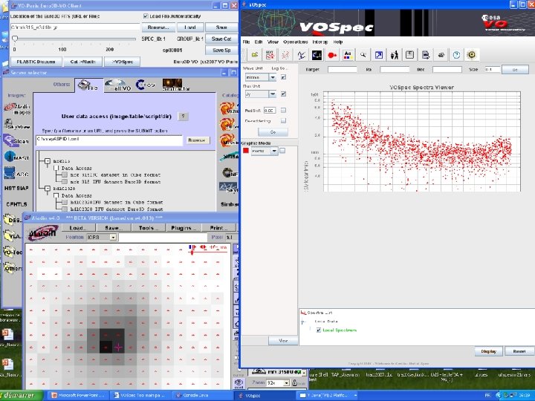Click the two-figures icon in VOSpec toolbar

395,55
